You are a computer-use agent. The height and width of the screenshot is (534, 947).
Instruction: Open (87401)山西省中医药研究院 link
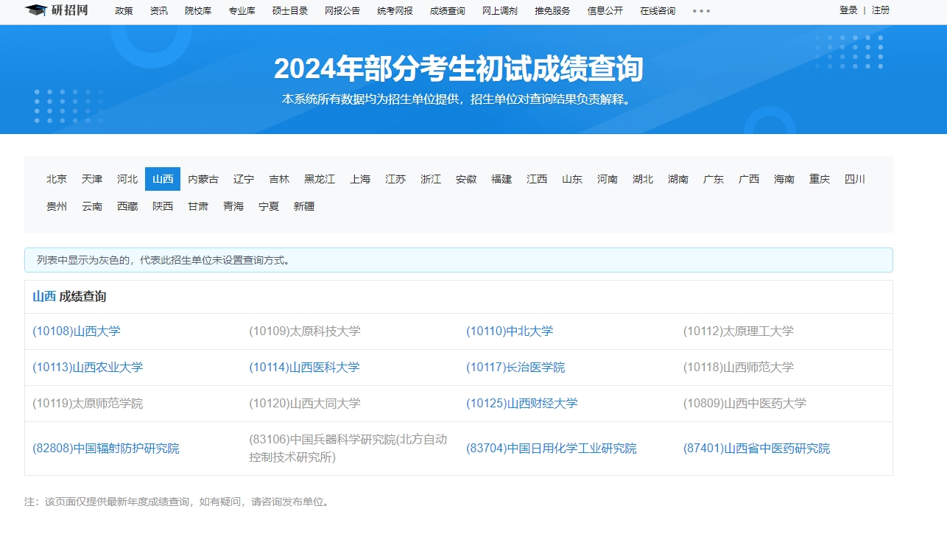[756, 449]
